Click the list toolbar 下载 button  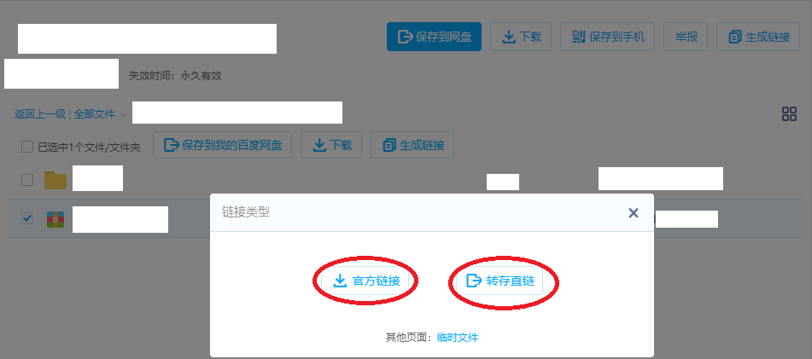click(331, 145)
